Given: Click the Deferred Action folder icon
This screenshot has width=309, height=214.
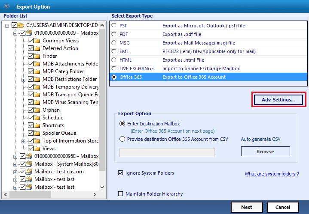Looking at the screenshot, I should click(x=37, y=48).
